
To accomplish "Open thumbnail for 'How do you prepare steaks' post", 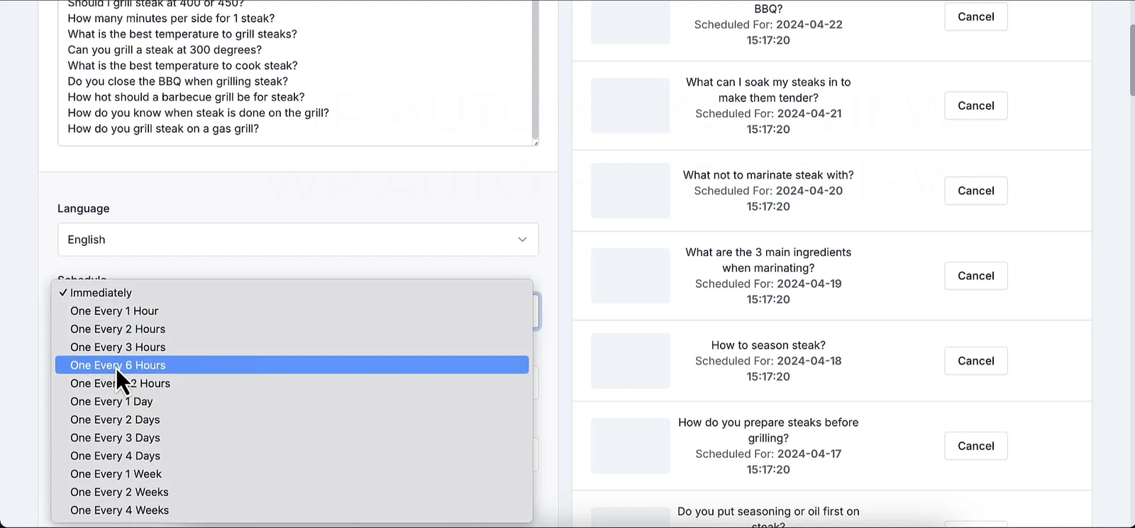I will pyautogui.click(x=630, y=446).
